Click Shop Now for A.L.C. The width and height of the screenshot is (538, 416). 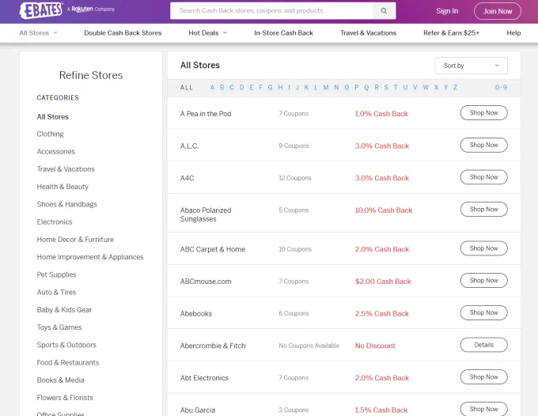point(483,145)
